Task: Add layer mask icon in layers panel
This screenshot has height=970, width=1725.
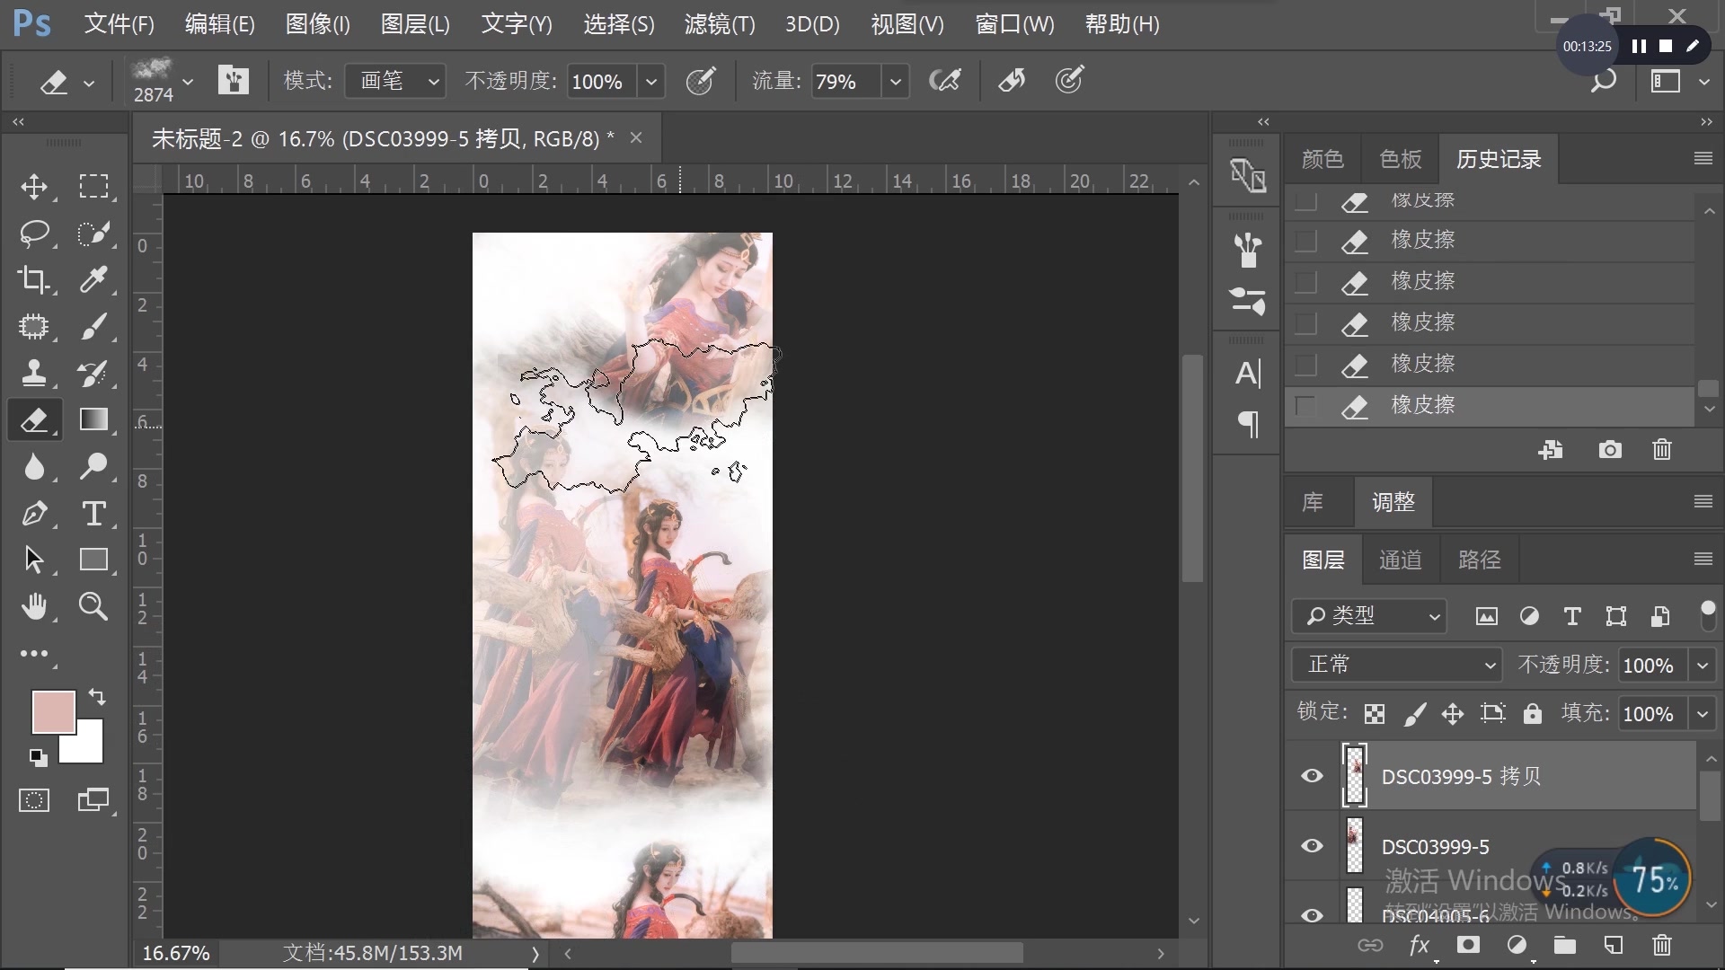Action: pyautogui.click(x=1468, y=945)
